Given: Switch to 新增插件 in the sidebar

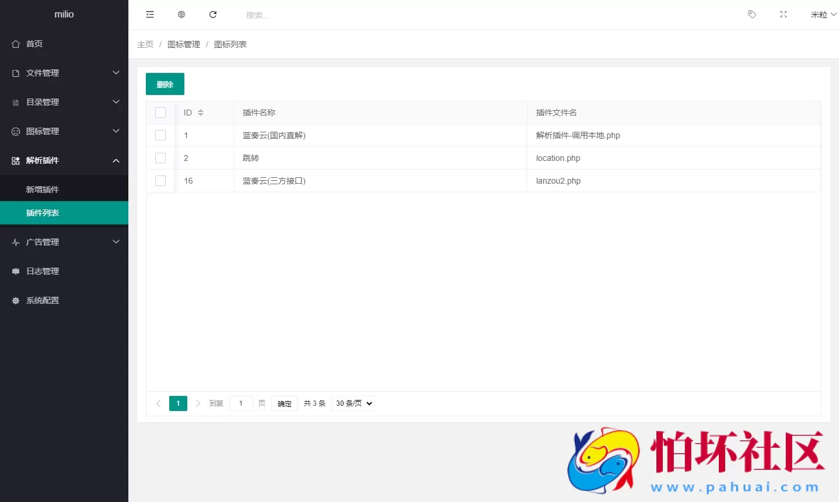Looking at the screenshot, I should 44,189.
